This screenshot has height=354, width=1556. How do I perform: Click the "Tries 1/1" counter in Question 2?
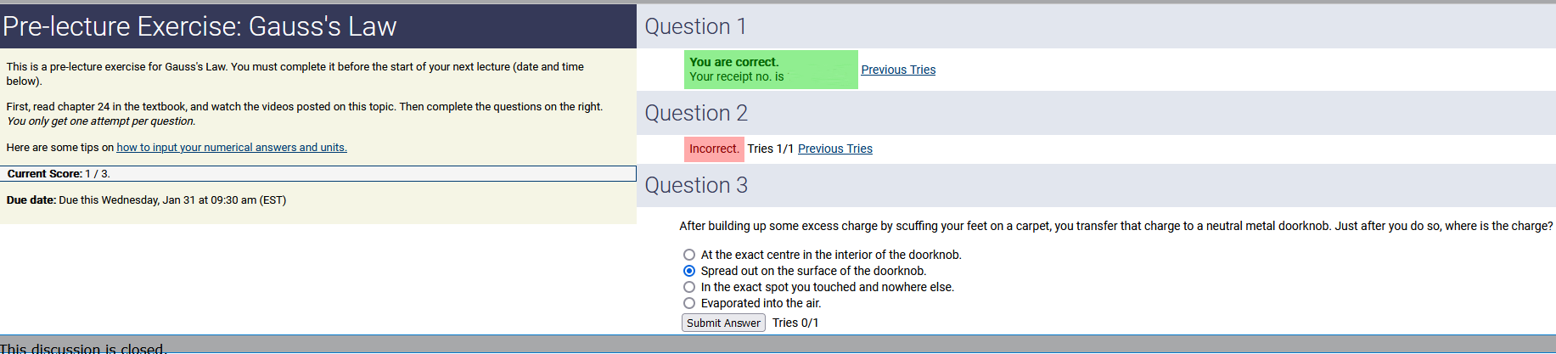tap(770, 149)
